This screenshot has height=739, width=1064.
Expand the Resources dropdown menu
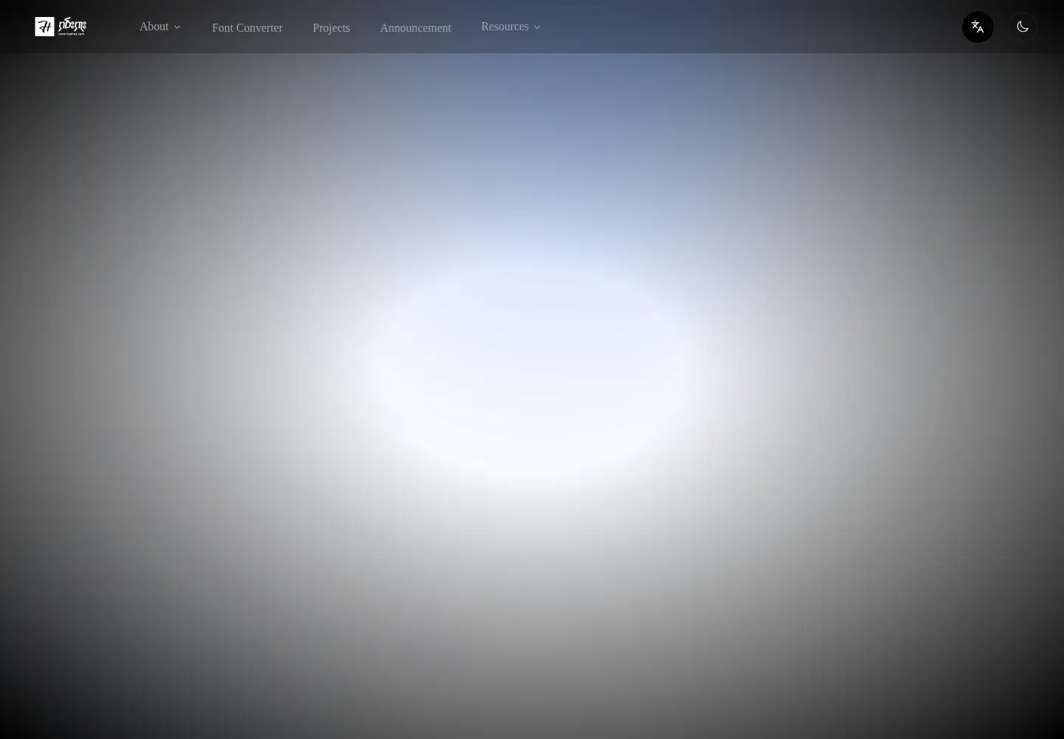[511, 27]
